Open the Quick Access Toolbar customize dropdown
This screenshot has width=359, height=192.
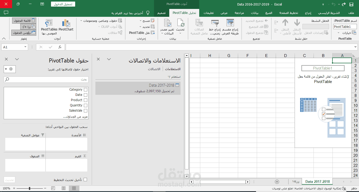pyautogui.click(x=323, y=4)
